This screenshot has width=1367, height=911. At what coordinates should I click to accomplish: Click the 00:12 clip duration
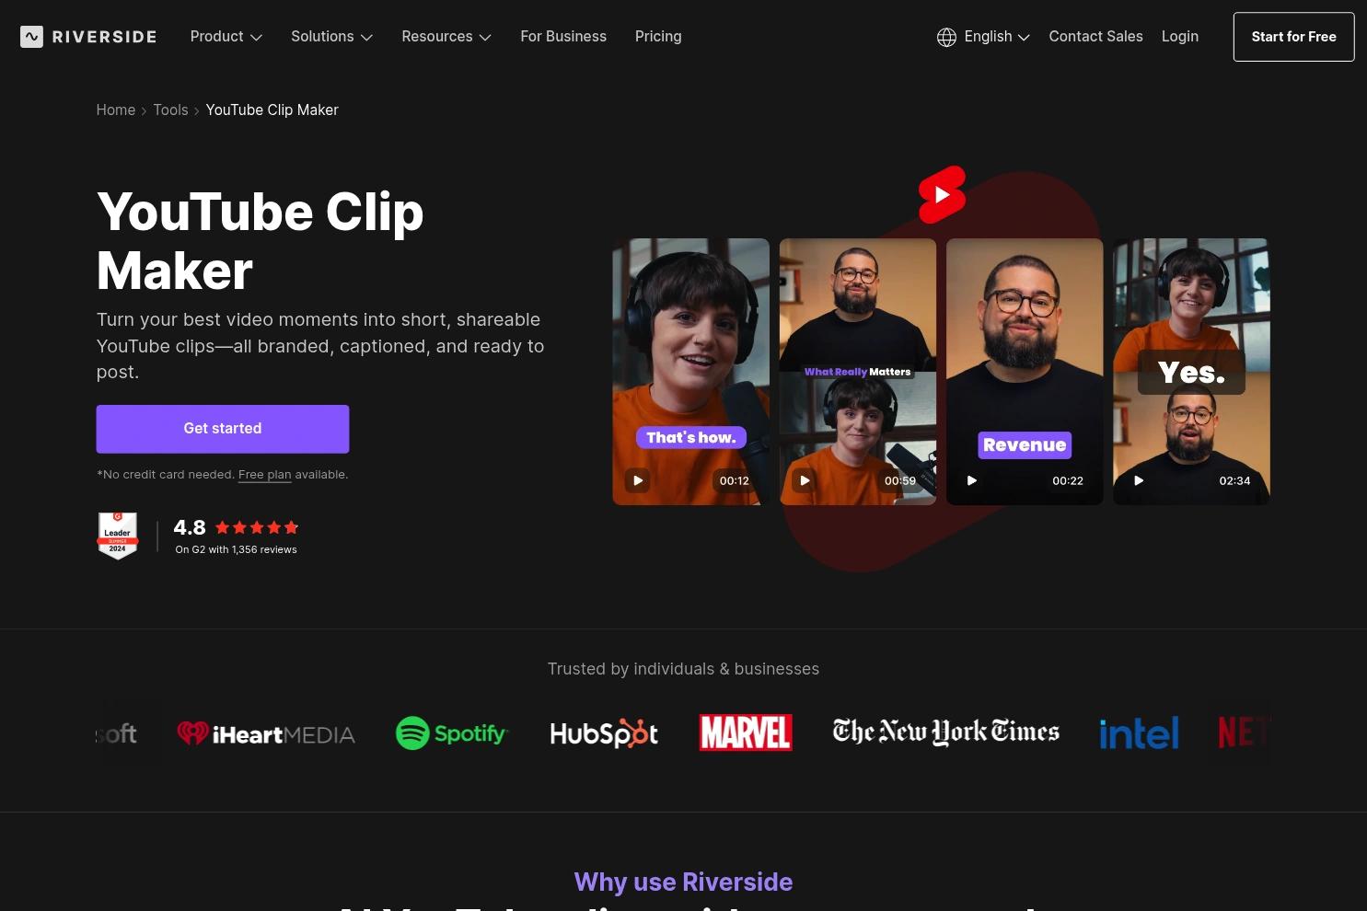[735, 480]
